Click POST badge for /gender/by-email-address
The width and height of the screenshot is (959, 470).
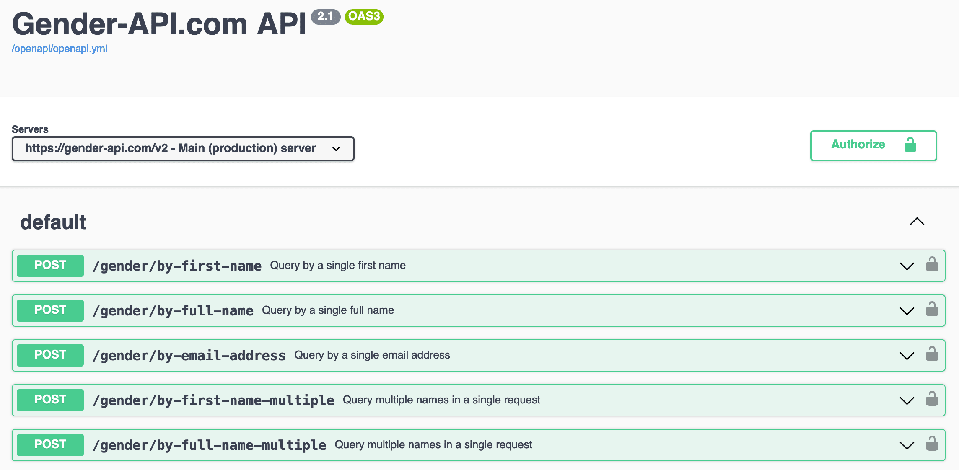[50, 355]
